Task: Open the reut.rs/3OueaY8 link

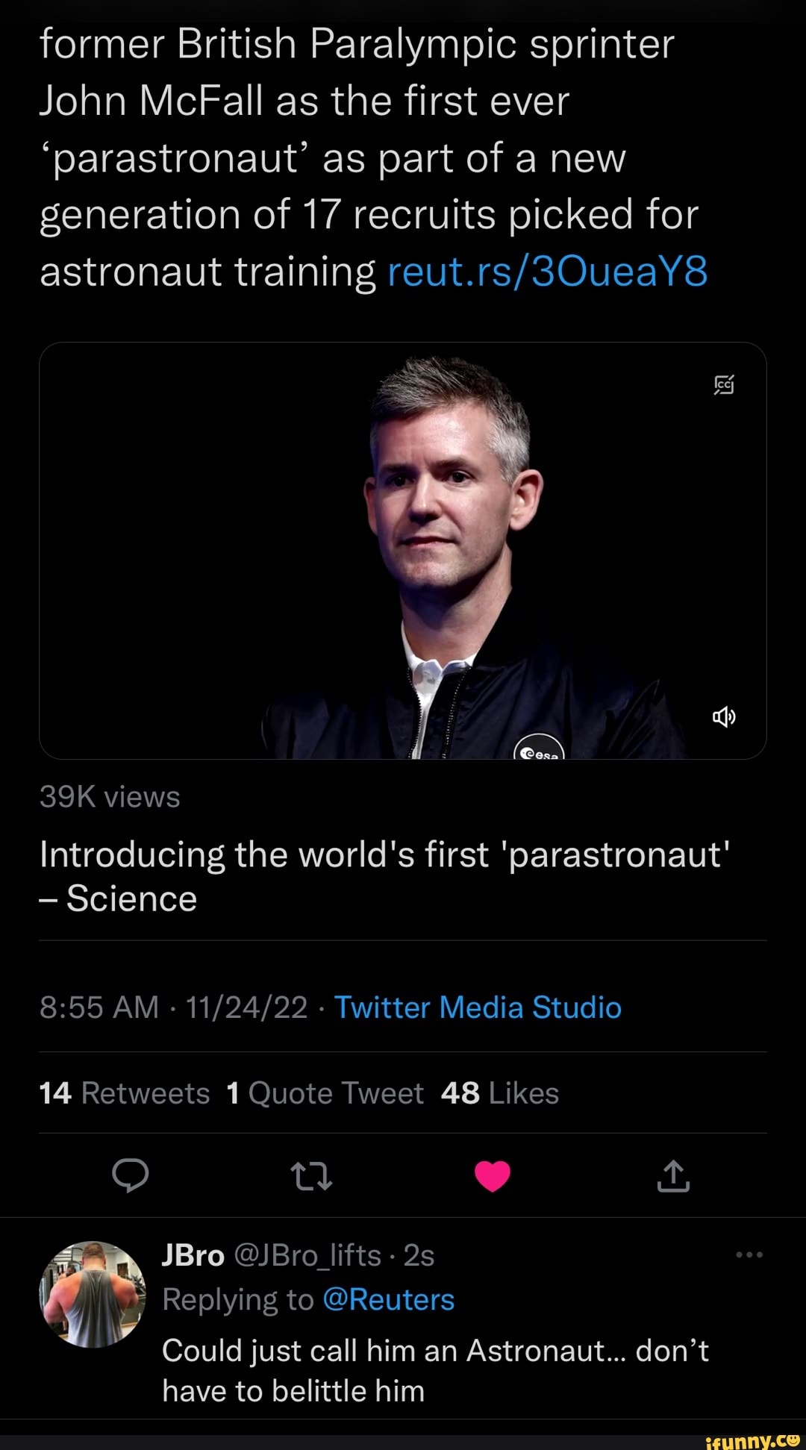Action: pos(548,272)
